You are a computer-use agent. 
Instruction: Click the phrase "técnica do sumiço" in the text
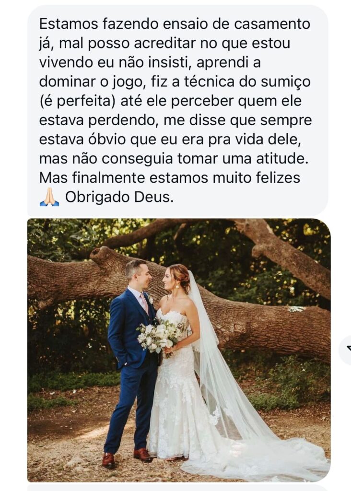coord(247,82)
